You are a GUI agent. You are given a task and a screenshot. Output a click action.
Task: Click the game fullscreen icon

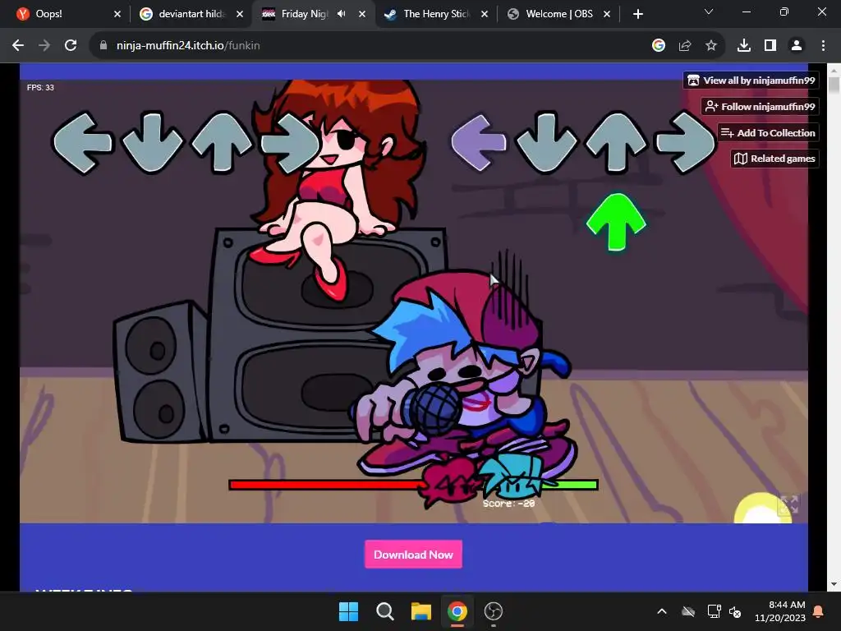[788, 504]
